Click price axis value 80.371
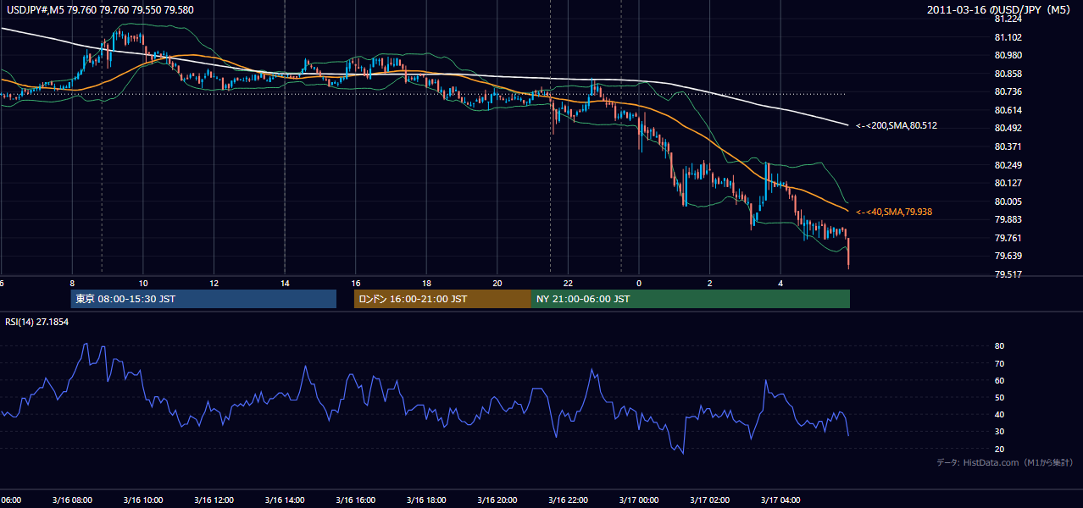Screen dimensions: 1083x508 [1008, 146]
